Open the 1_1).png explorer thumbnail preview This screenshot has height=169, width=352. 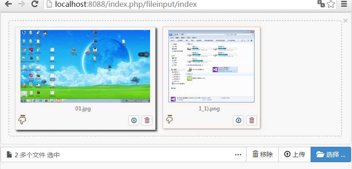point(211,66)
